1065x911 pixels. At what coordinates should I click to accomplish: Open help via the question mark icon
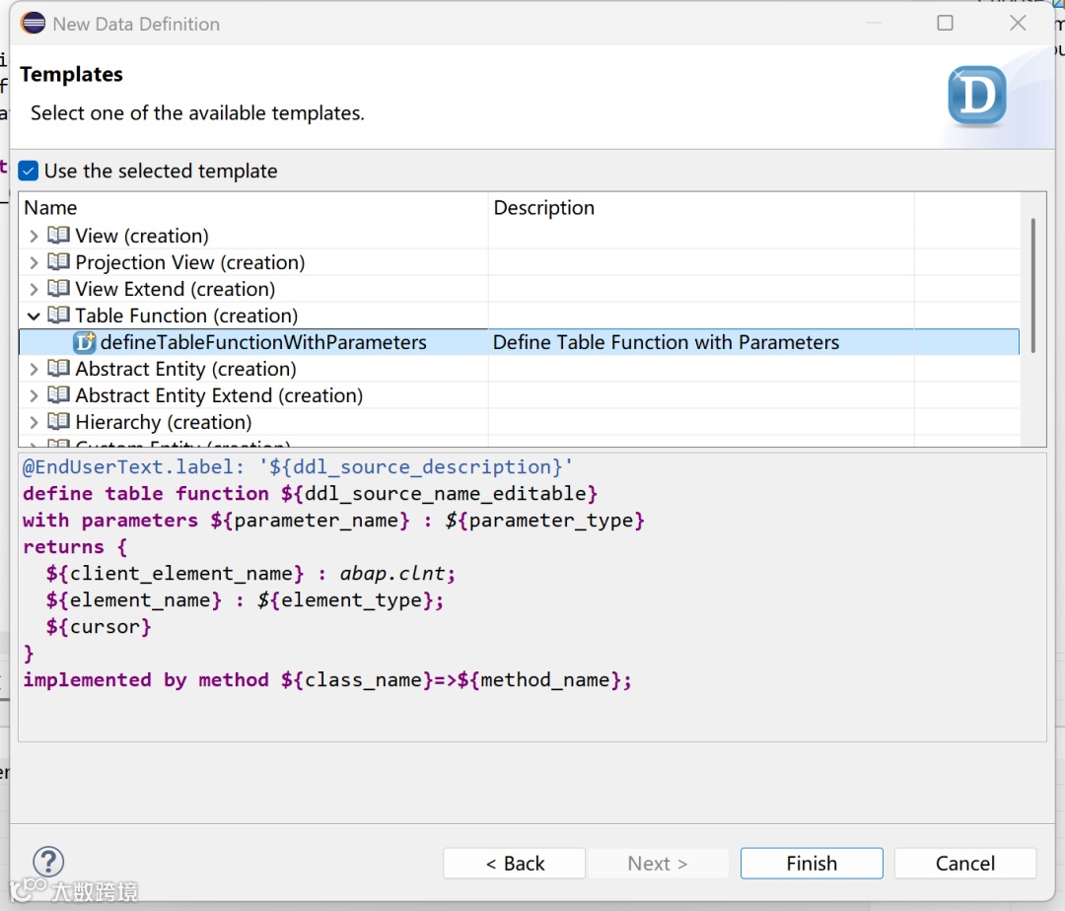pos(48,861)
